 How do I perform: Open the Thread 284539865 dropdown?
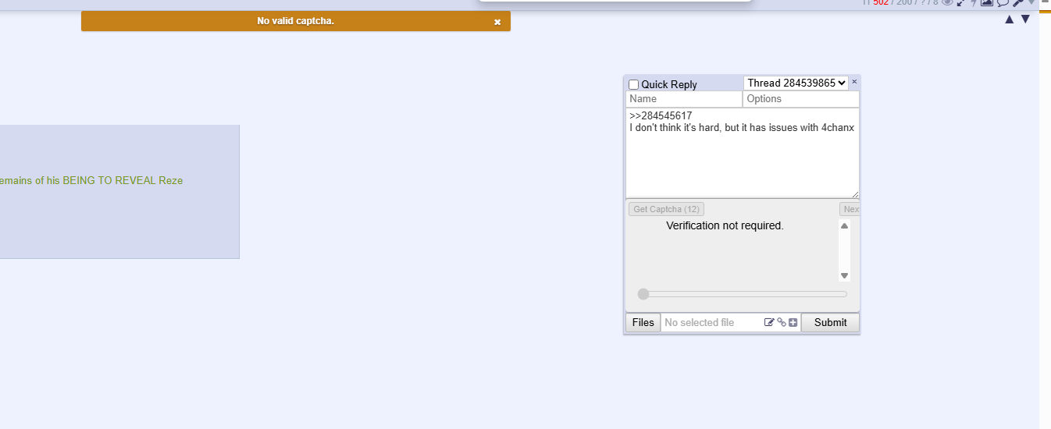(x=796, y=83)
